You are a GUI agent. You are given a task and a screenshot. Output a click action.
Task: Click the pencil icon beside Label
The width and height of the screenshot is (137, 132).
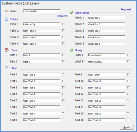coord(7,11)
